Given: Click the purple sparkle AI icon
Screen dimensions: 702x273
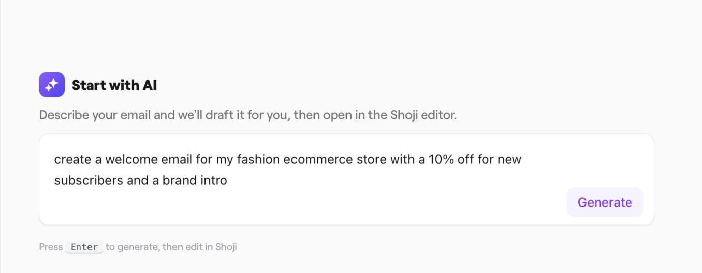Looking at the screenshot, I should [x=51, y=85].
